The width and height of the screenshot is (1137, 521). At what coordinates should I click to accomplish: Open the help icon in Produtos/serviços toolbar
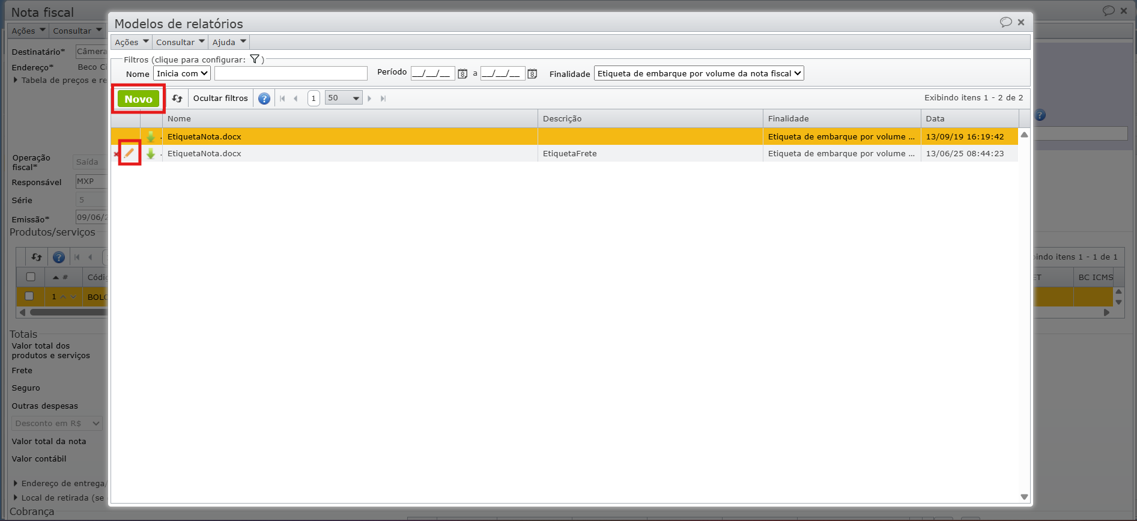coord(59,257)
